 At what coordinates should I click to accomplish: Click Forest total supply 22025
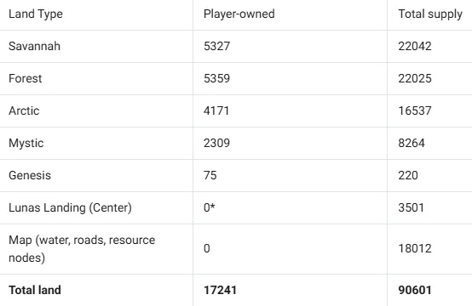415,78
